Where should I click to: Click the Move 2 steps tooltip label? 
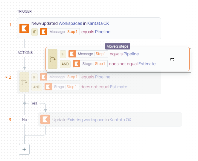coord(118,46)
